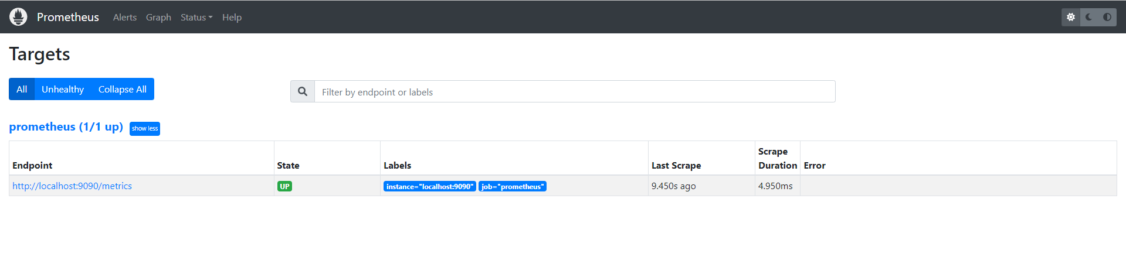The height and width of the screenshot is (274, 1126).
Task: Click the job="prometheus" label badge
Action: click(513, 186)
